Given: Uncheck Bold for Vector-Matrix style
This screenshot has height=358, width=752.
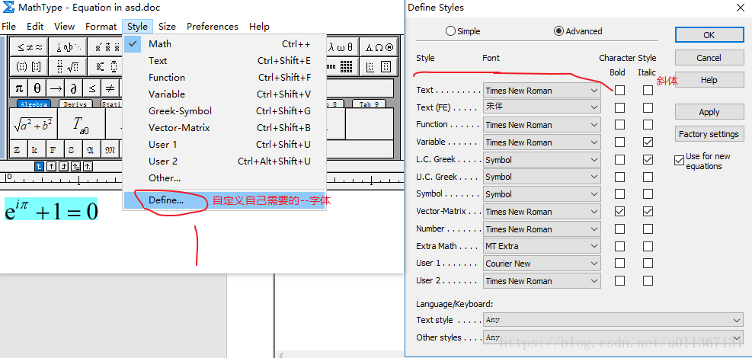Looking at the screenshot, I should tap(619, 211).
